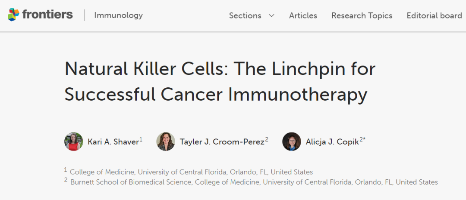
Task: Open the Editorial board page
Action: click(434, 15)
